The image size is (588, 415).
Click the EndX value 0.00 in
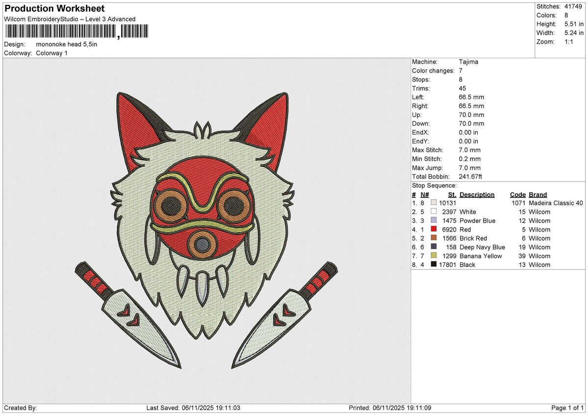tap(468, 133)
